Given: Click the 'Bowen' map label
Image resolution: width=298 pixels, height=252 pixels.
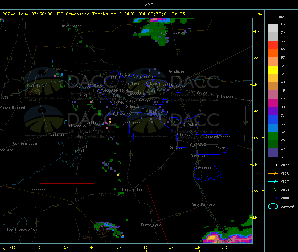Looking at the screenshot, I should pos(220,148).
